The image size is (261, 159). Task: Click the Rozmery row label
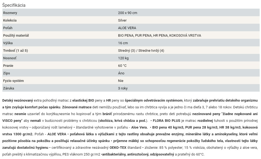point(10,13)
